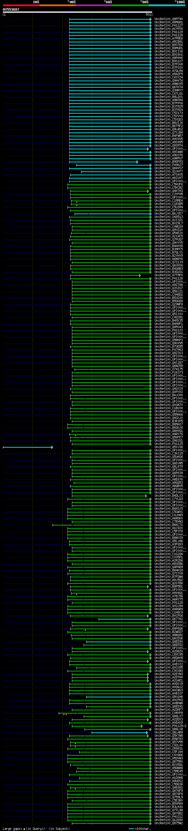Image resolution: width=188 pixels, height=831 pixels.
Task: Click the UniRef100_A9U376 hit label
Action: point(168,155)
